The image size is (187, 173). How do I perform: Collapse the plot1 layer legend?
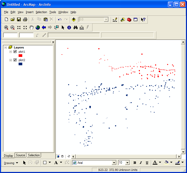pos(11,52)
